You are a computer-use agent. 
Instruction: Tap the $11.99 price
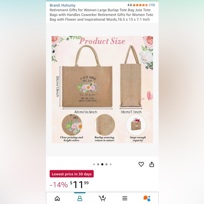[x=79, y=185]
